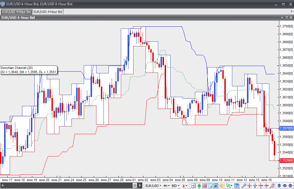Toggle chart shift to end icon
294x189 pixels.
(193, 186)
